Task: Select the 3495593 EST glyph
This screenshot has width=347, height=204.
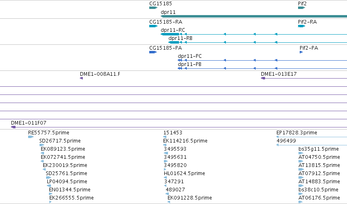Action: pos(166,153)
